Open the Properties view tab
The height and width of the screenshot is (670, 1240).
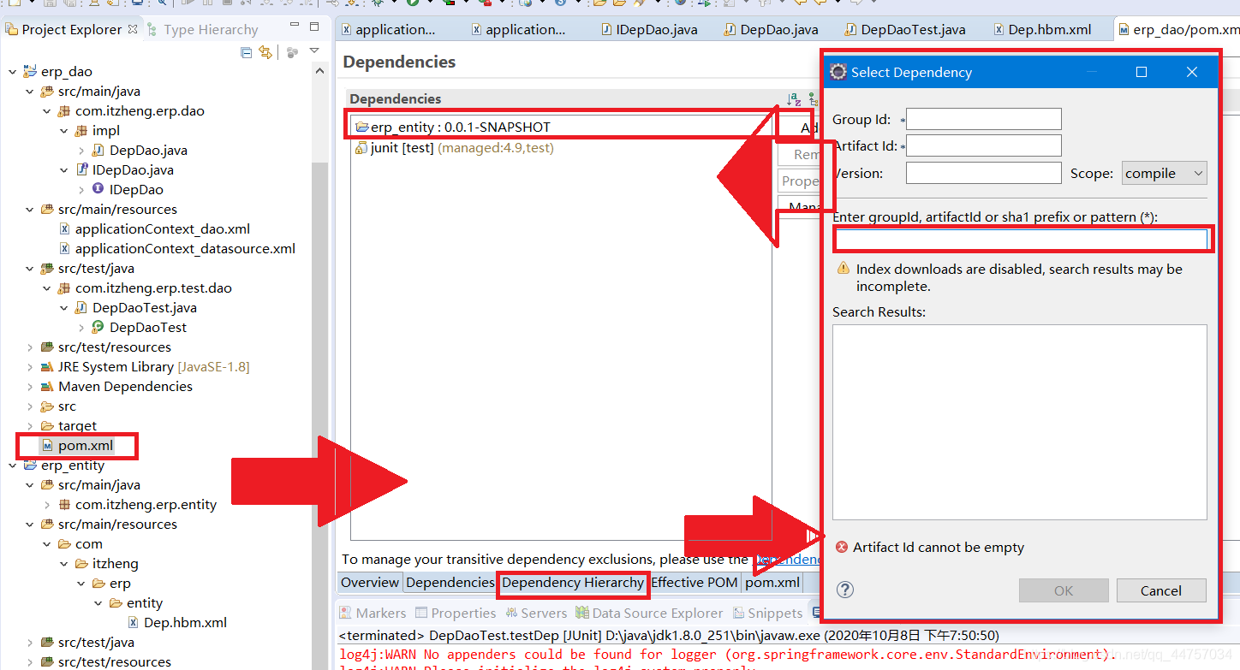point(456,613)
